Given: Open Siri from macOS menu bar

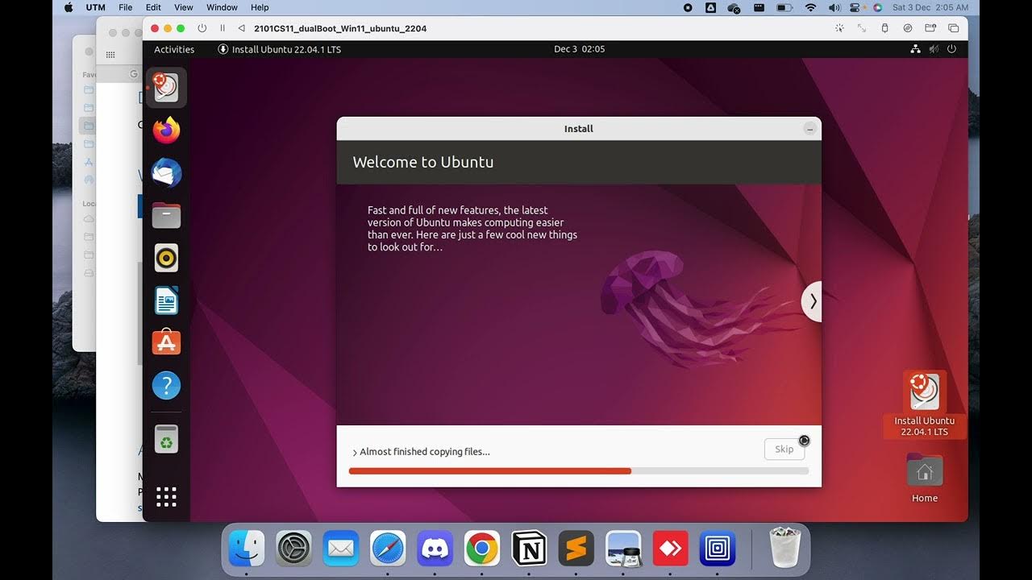Looking at the screenshot, I should coord(877,7).
